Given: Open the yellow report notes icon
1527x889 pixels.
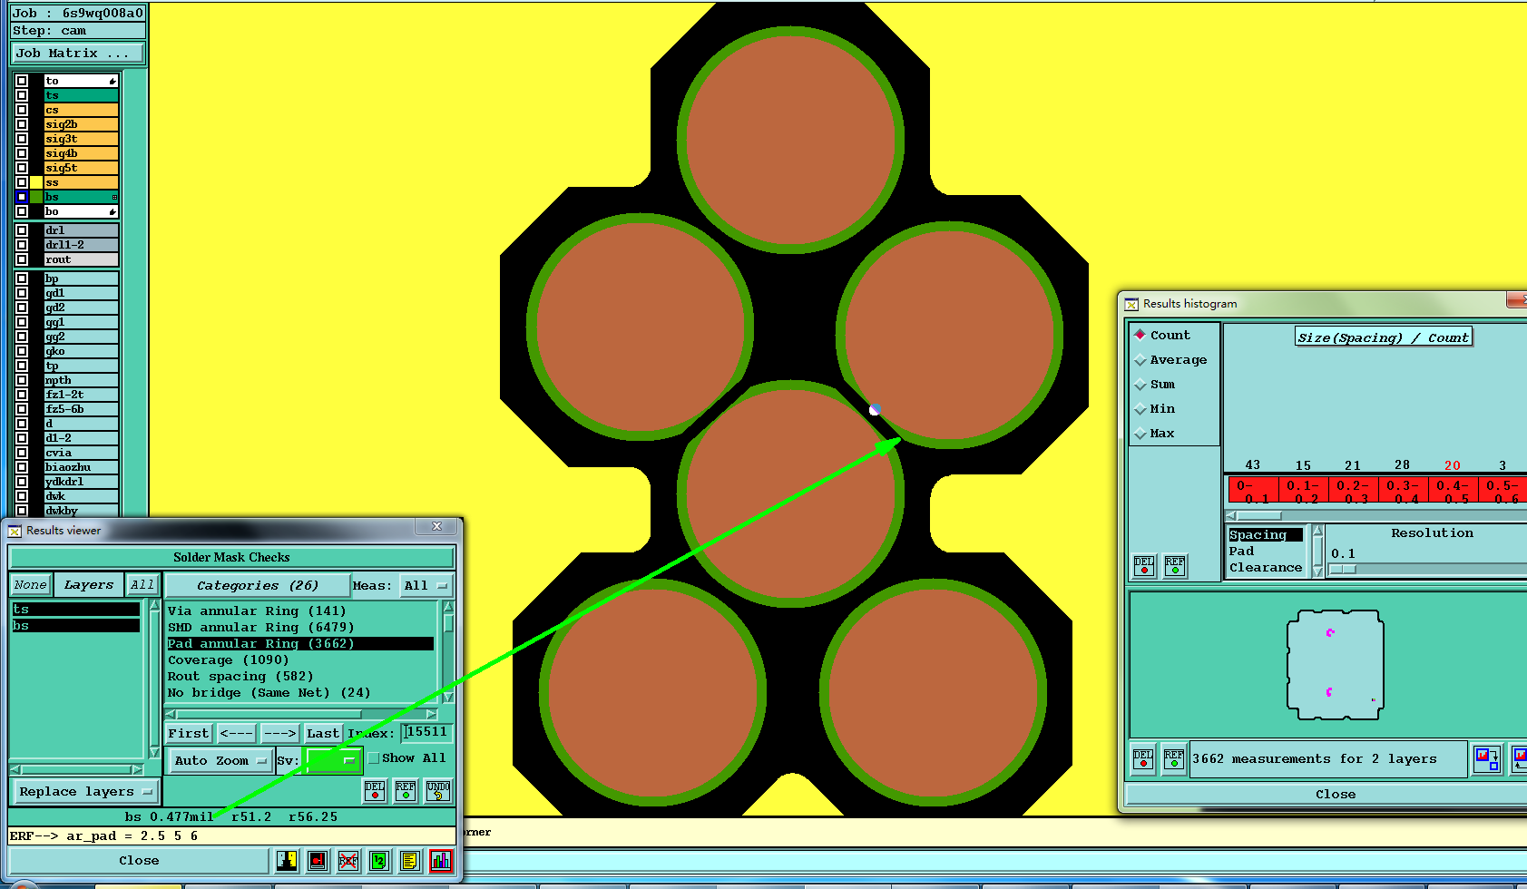Looking at the screenshot, I should [410, 860].
